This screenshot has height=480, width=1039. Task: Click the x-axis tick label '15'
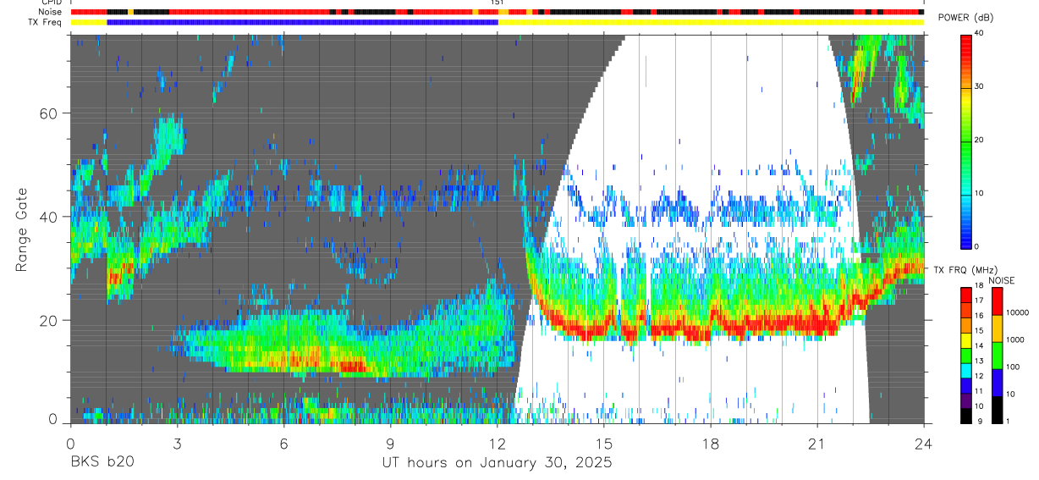point(604,444)
